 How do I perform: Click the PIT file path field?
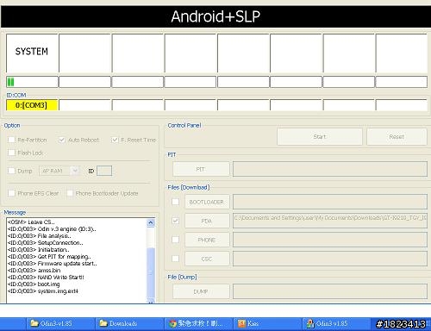click(330, 169)
